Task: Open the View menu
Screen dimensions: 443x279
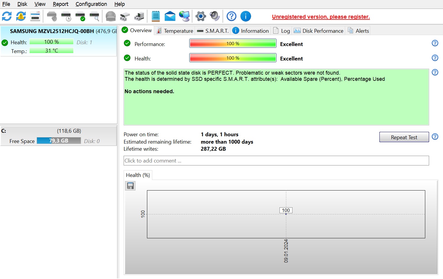Action: [x=40, y=4]
